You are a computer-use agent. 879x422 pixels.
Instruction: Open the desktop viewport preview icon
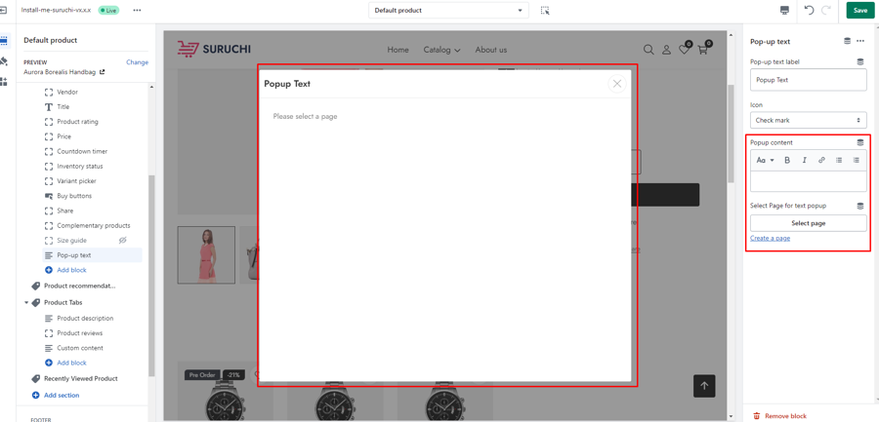click(x=784, y=11)
